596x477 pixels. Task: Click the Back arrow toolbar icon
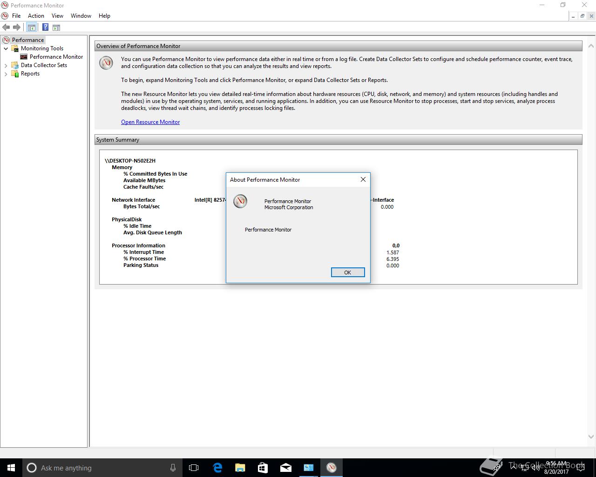tap(6, 27)
